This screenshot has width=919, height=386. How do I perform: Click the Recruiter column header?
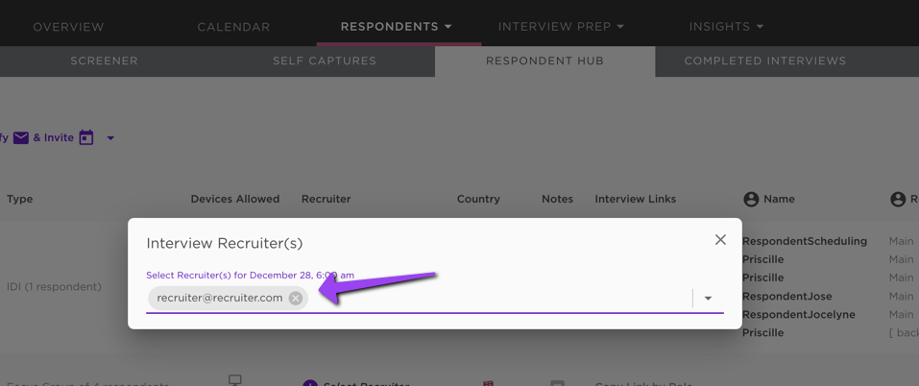coord(326,199)
